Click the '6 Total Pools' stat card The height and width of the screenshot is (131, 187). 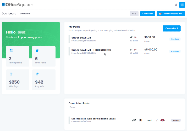[x=44, y=56]
